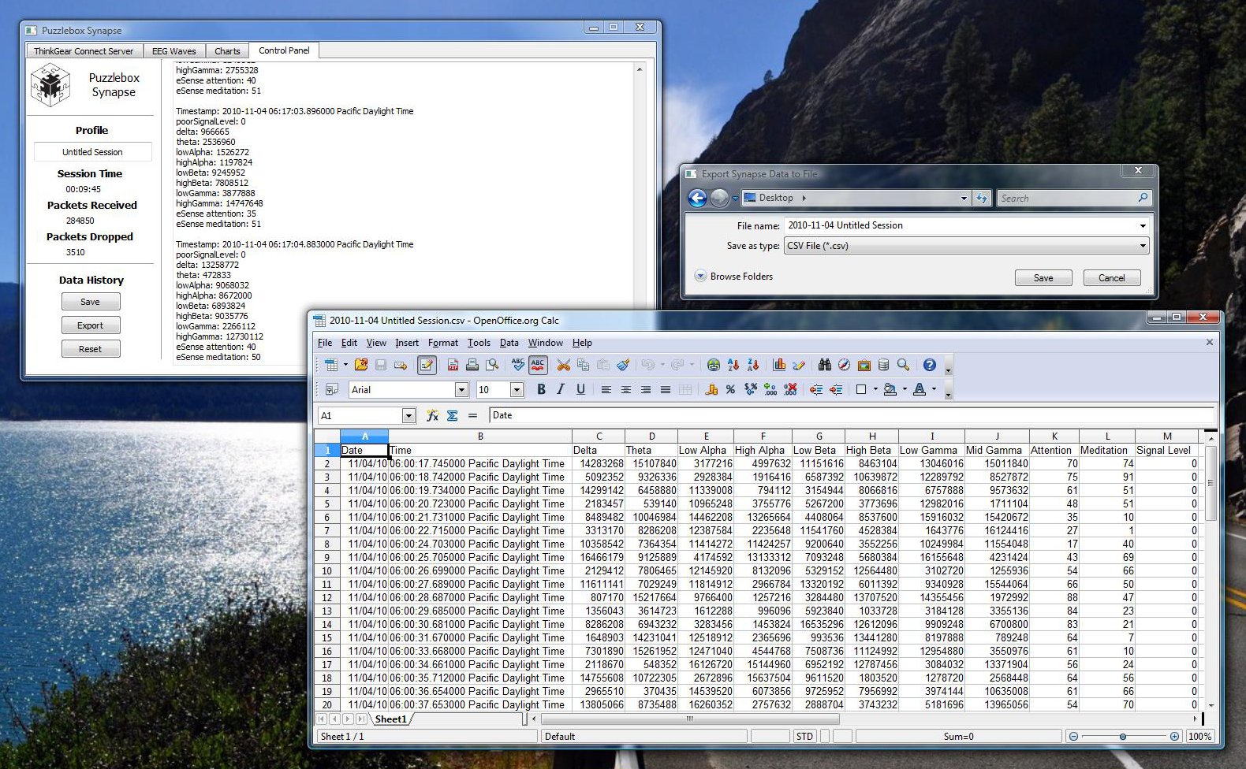
Task: Add Decimal Place icon
Action: pos(770,389)
